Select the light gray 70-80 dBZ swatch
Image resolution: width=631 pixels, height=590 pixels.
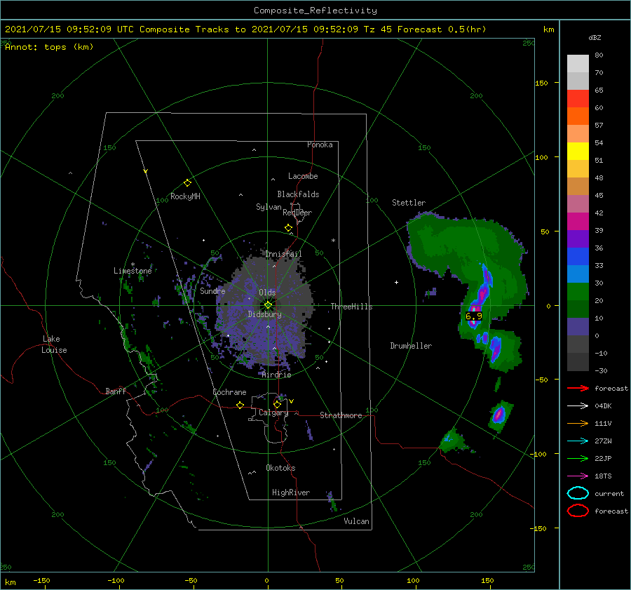[578, 64]
